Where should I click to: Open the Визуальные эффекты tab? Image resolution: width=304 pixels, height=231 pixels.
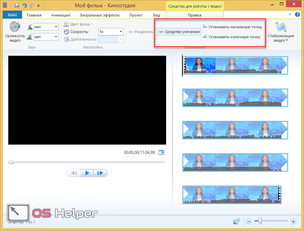tap(100, 15)
